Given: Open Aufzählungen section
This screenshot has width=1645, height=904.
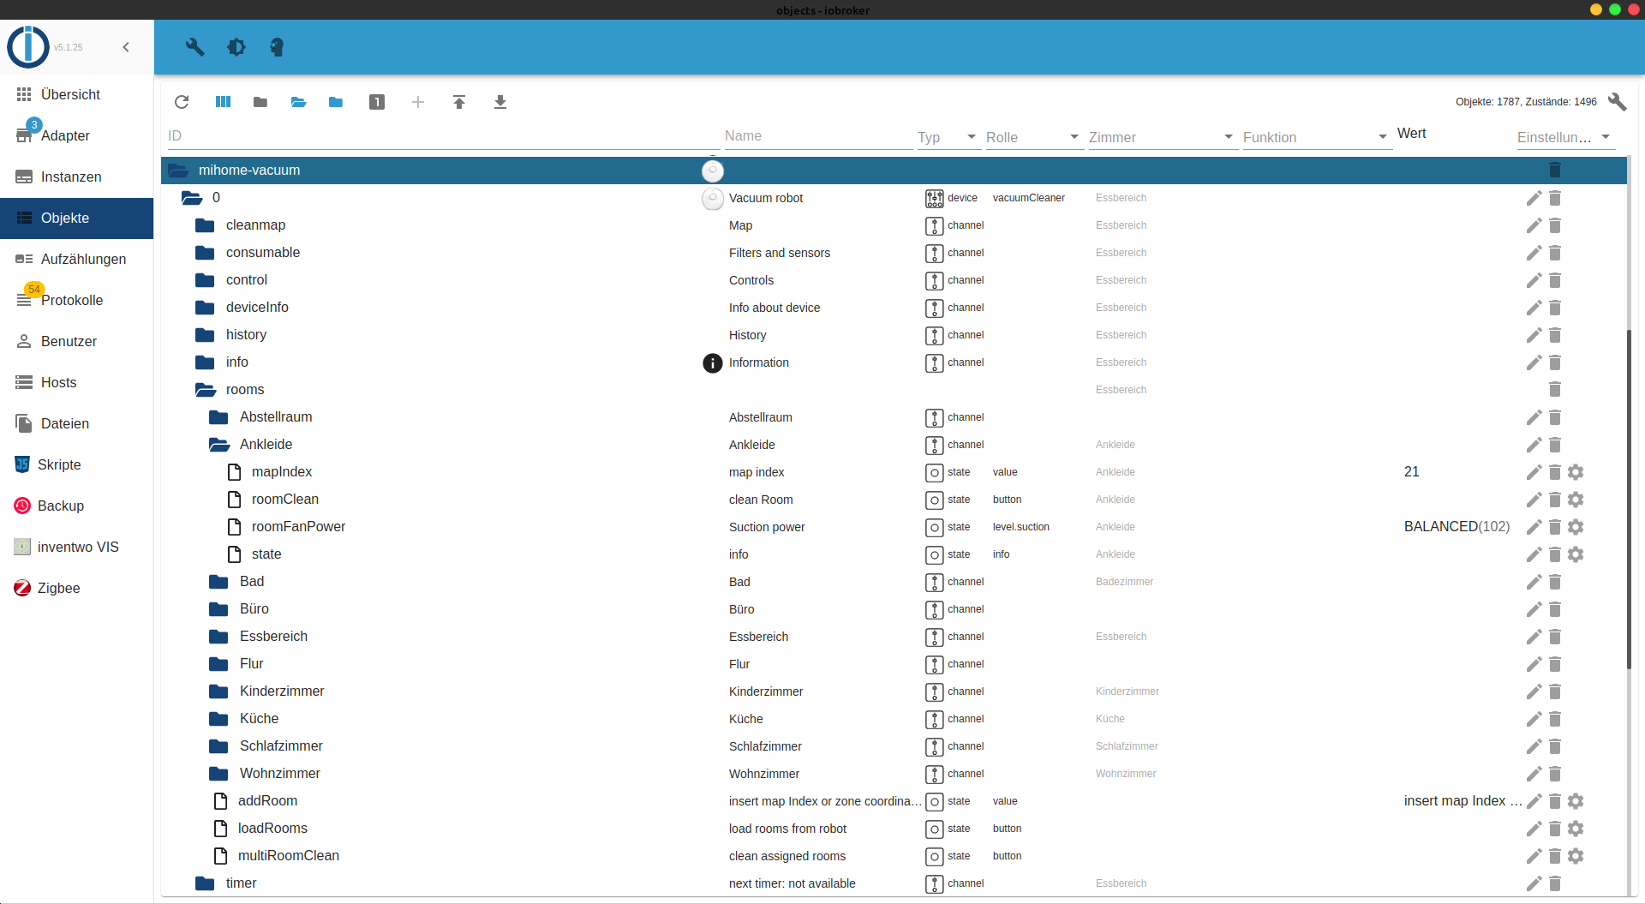Looking at the screenshot, I should pos(77,259).
